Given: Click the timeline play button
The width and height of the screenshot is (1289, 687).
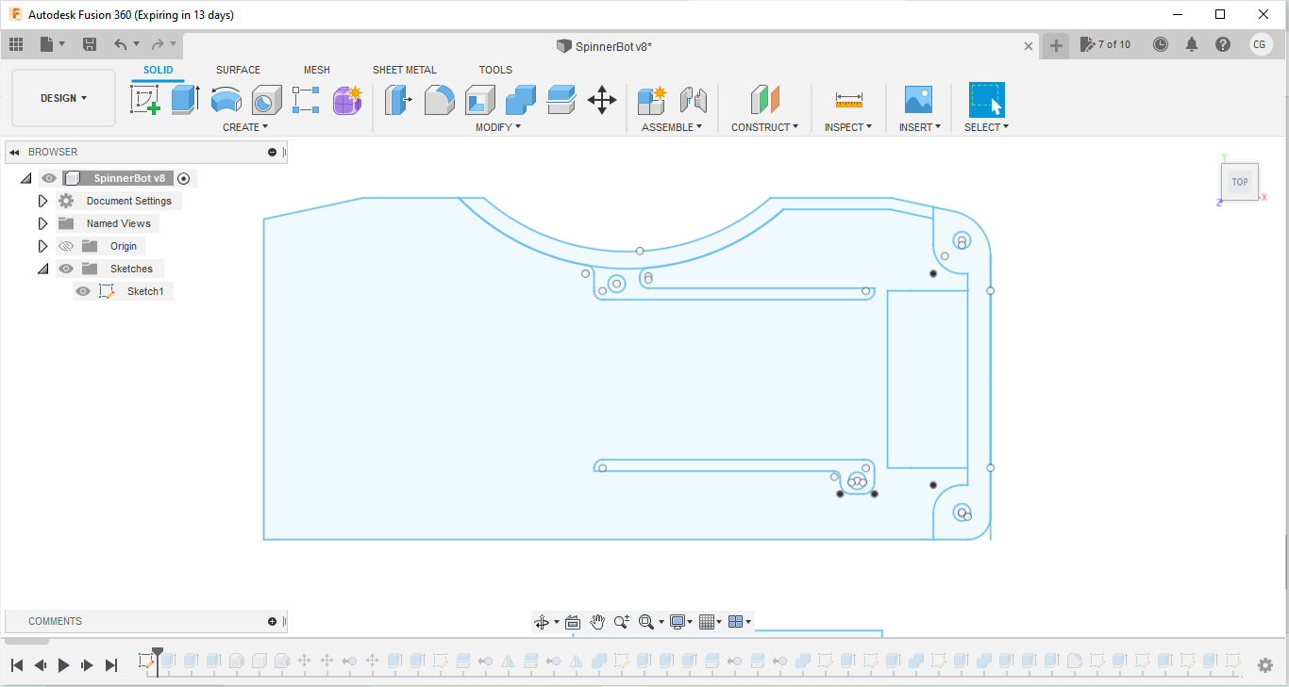Looking at the screenshot, I should click(63, 665).
